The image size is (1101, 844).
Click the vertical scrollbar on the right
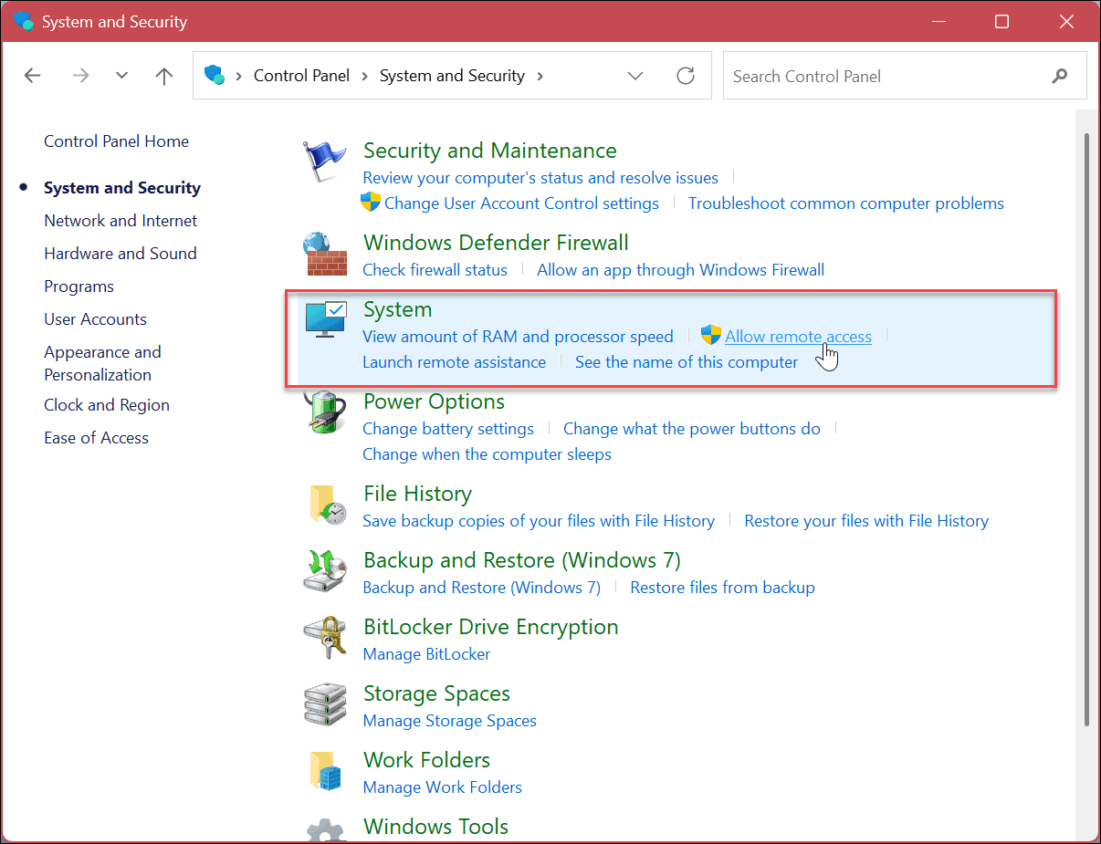(x=1085, y=429)
